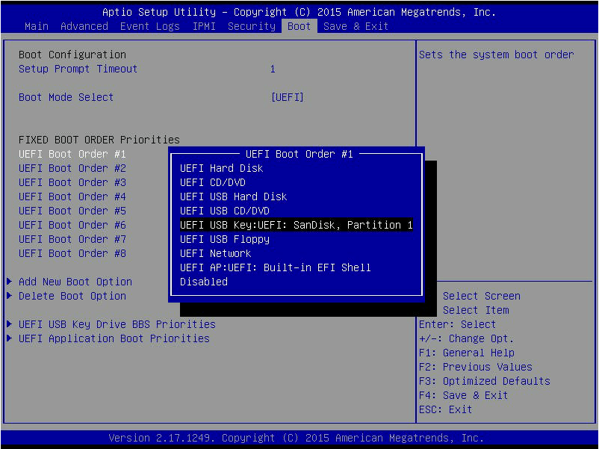Switch to the Advanced tab

[84, 26]
